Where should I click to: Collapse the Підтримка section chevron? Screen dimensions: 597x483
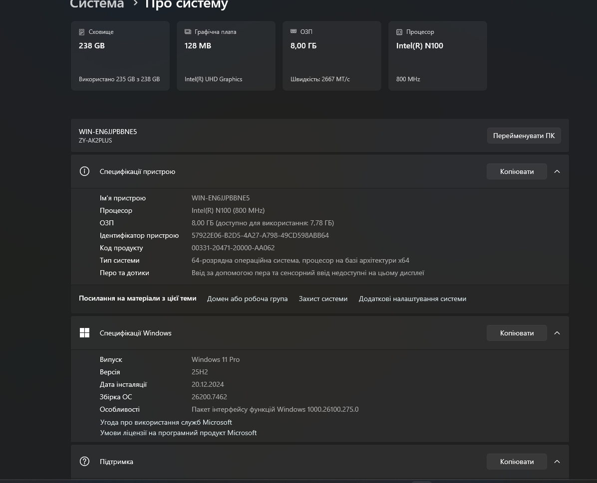click(x=557, y=462)
